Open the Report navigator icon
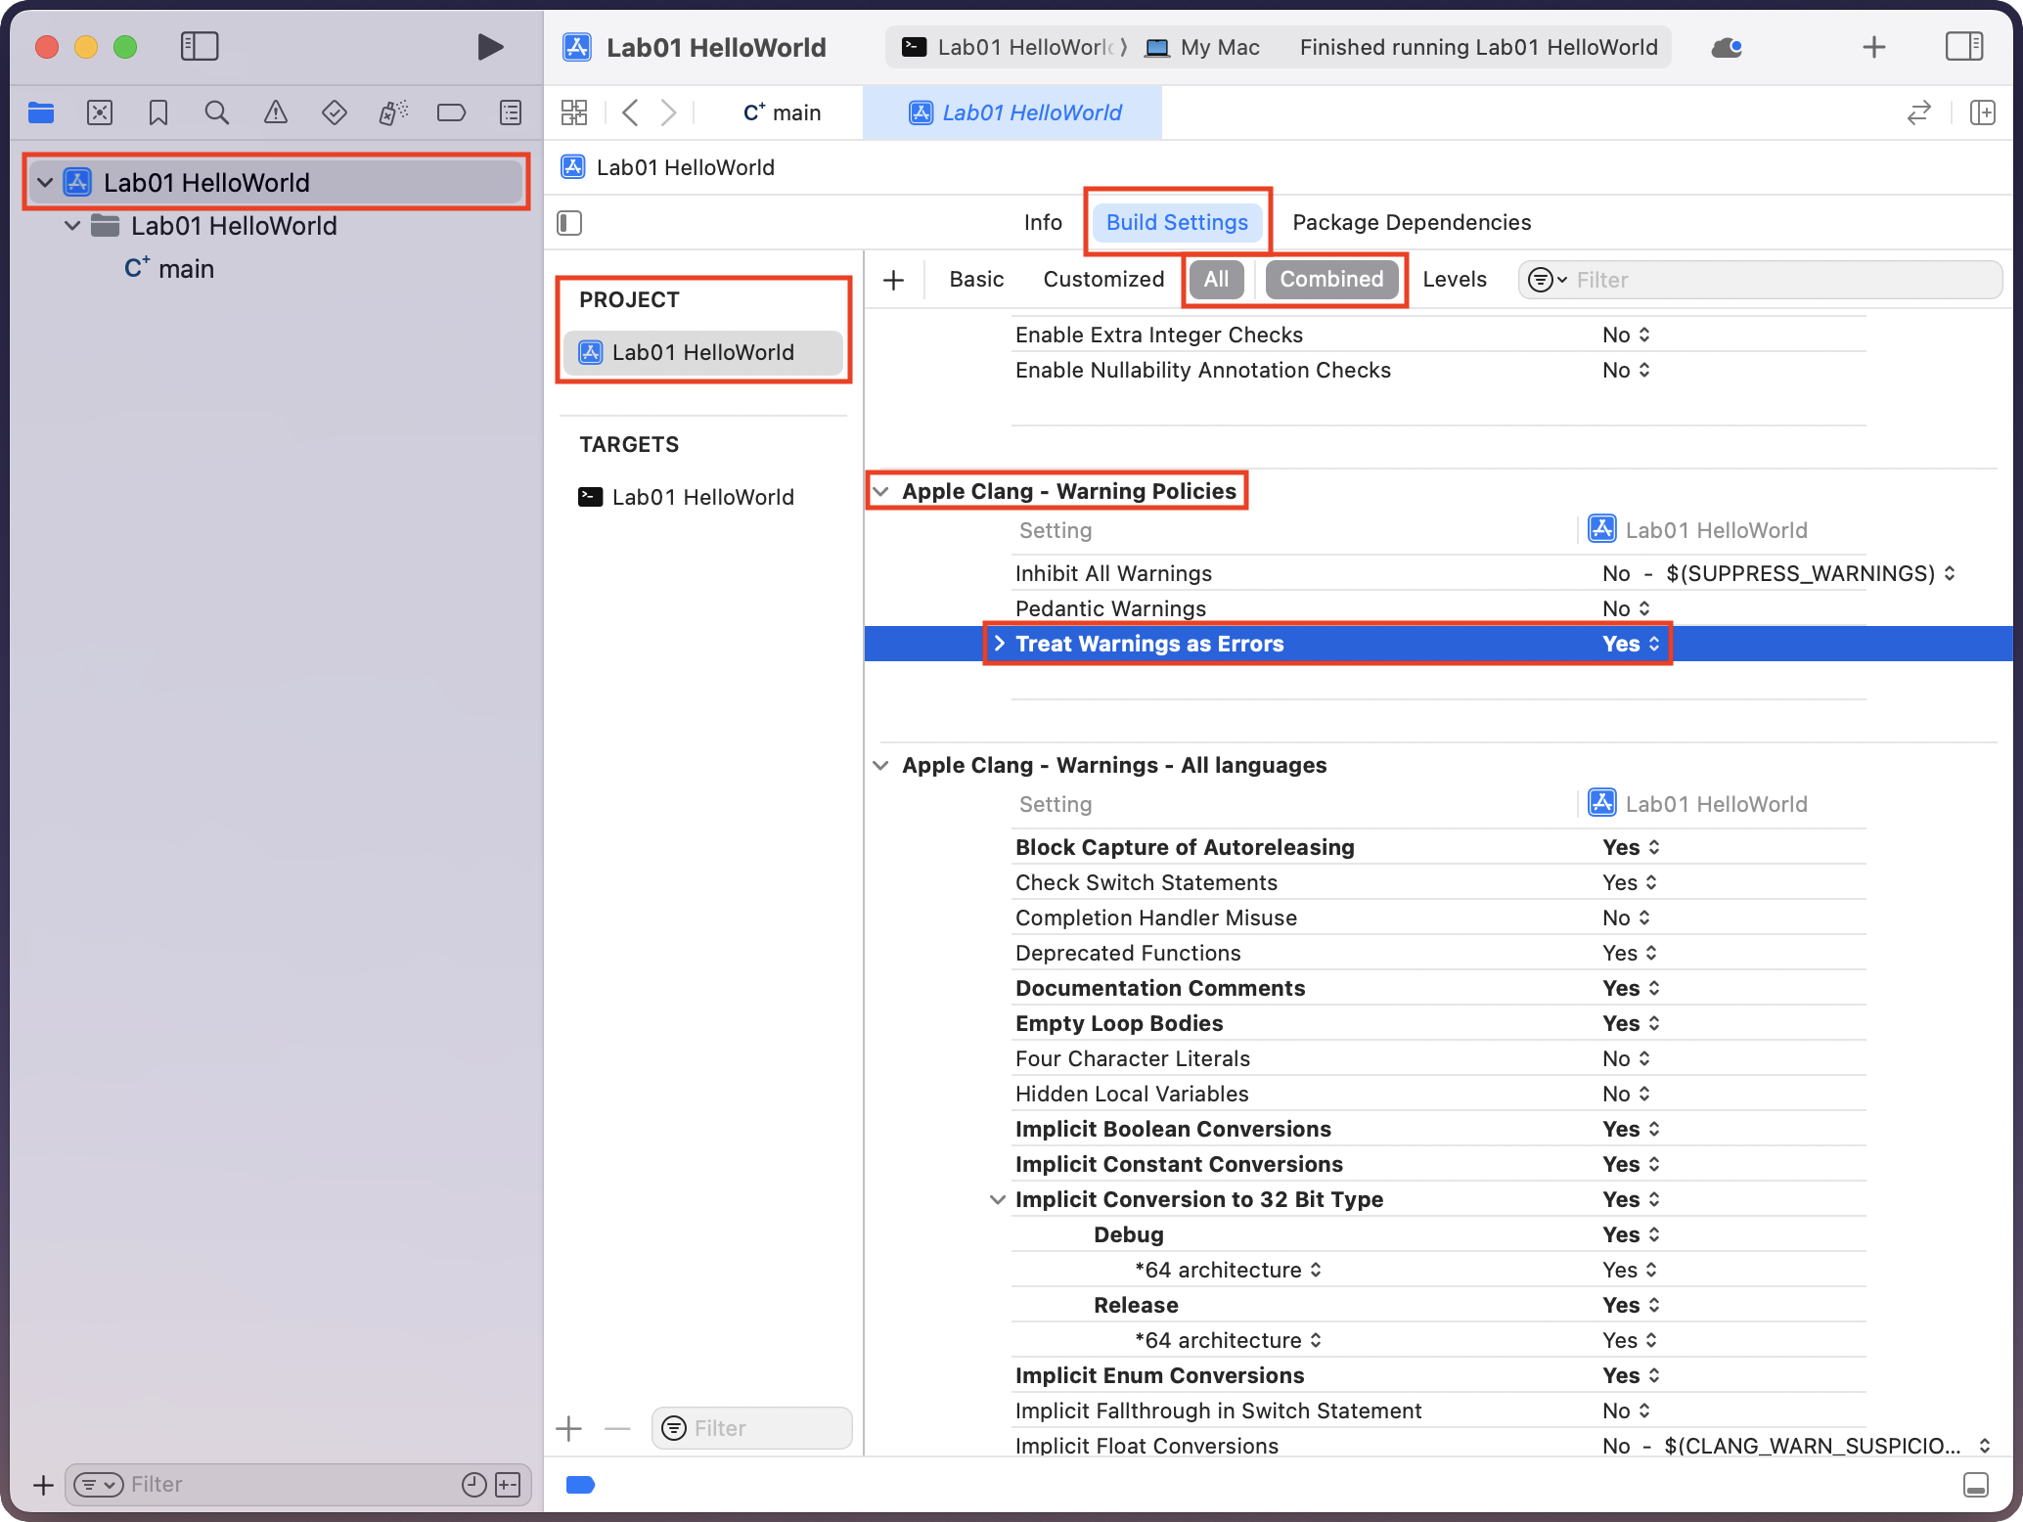This screenshot has height=1522, width=2023. coord(511,113)
